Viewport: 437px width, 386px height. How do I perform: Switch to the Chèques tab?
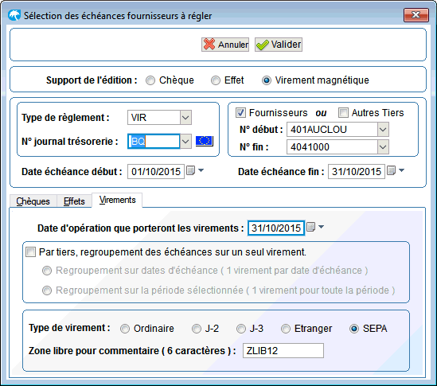33,201
